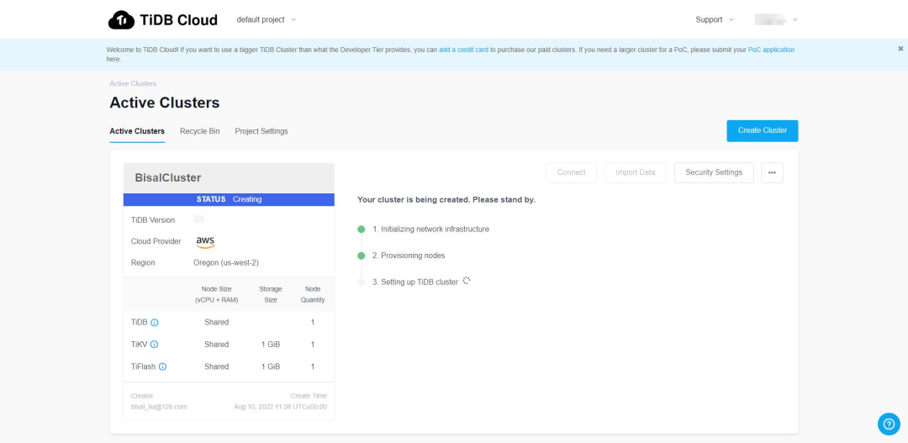
Task: Open the three-dot more options menu
Action: click(772, 172)
